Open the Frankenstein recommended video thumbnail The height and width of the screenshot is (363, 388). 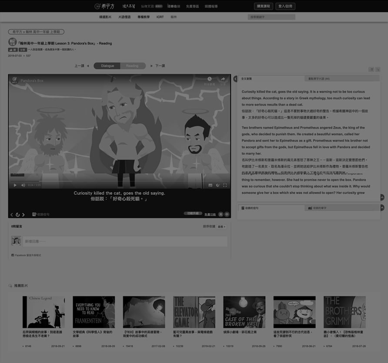[x=94, y=312]
